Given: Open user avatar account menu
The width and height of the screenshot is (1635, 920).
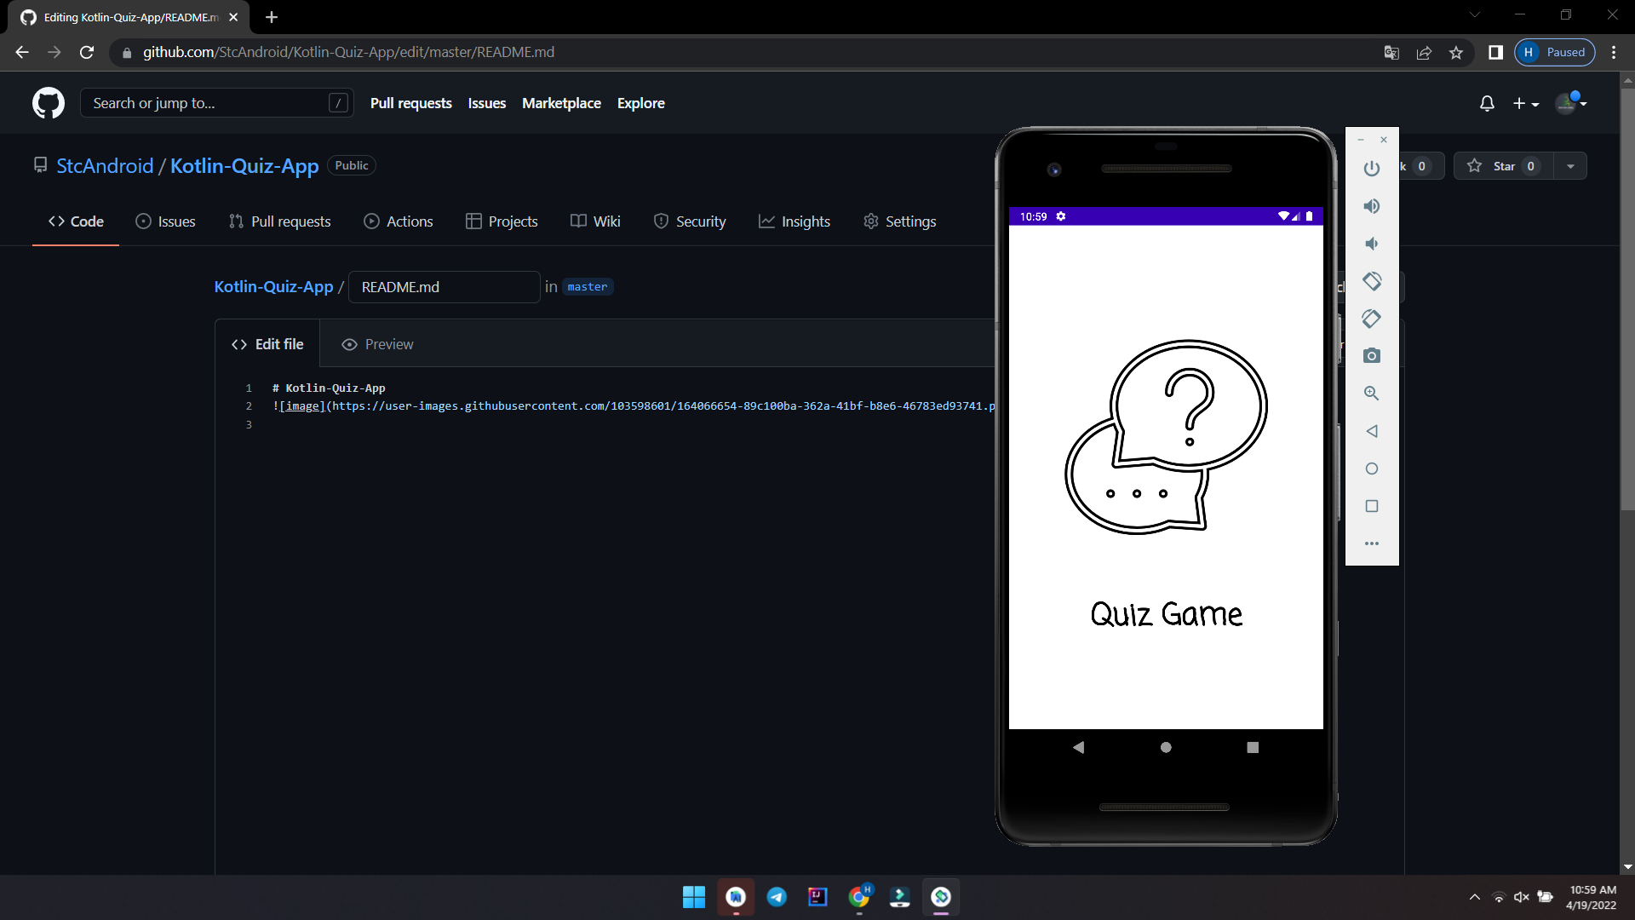Looking at the screenshot, I should pyautogui.click(x=1570, y=103).
